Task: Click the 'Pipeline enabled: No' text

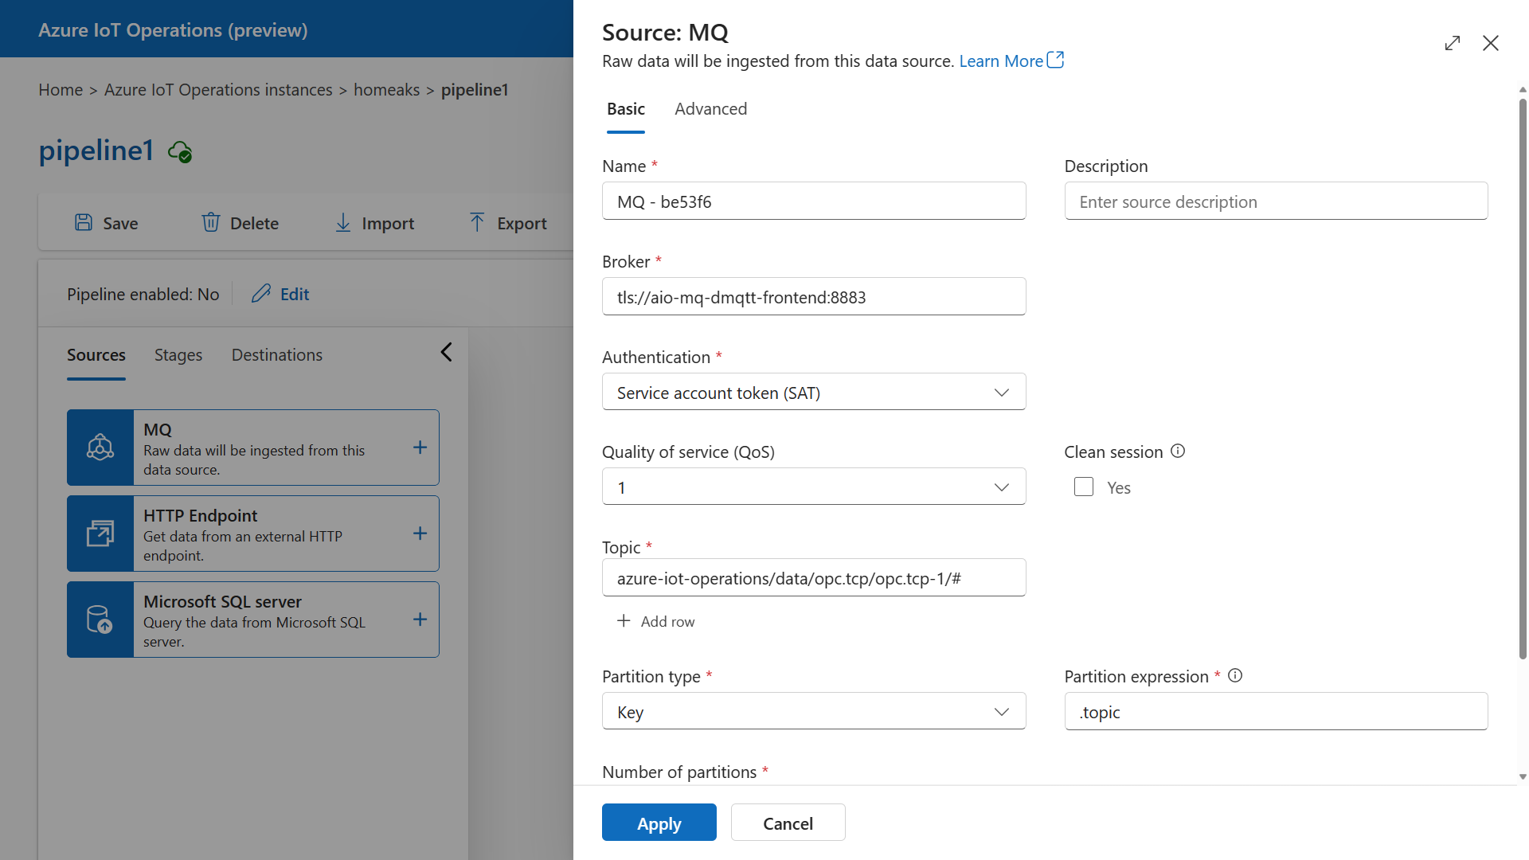Action: click(x=143, y=295)
